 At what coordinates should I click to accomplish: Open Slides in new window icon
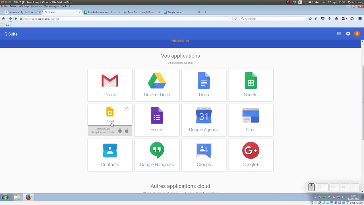(x=127, y=108)
